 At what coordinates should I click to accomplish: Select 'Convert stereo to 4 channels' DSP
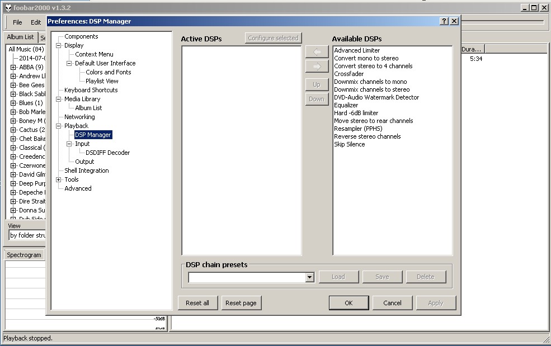(373, 66)
